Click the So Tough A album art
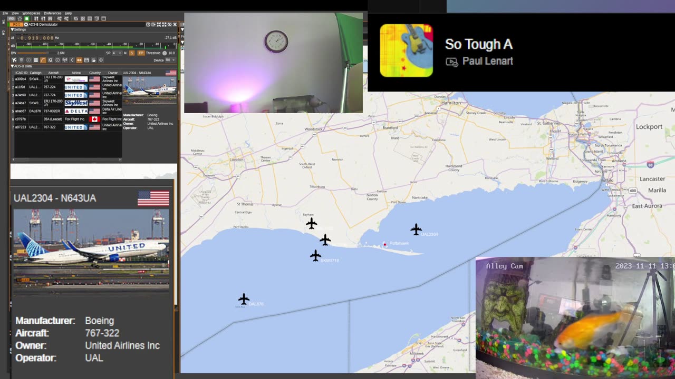The height and width of the screenshot is (379, 675). click(x=406, y=51)
